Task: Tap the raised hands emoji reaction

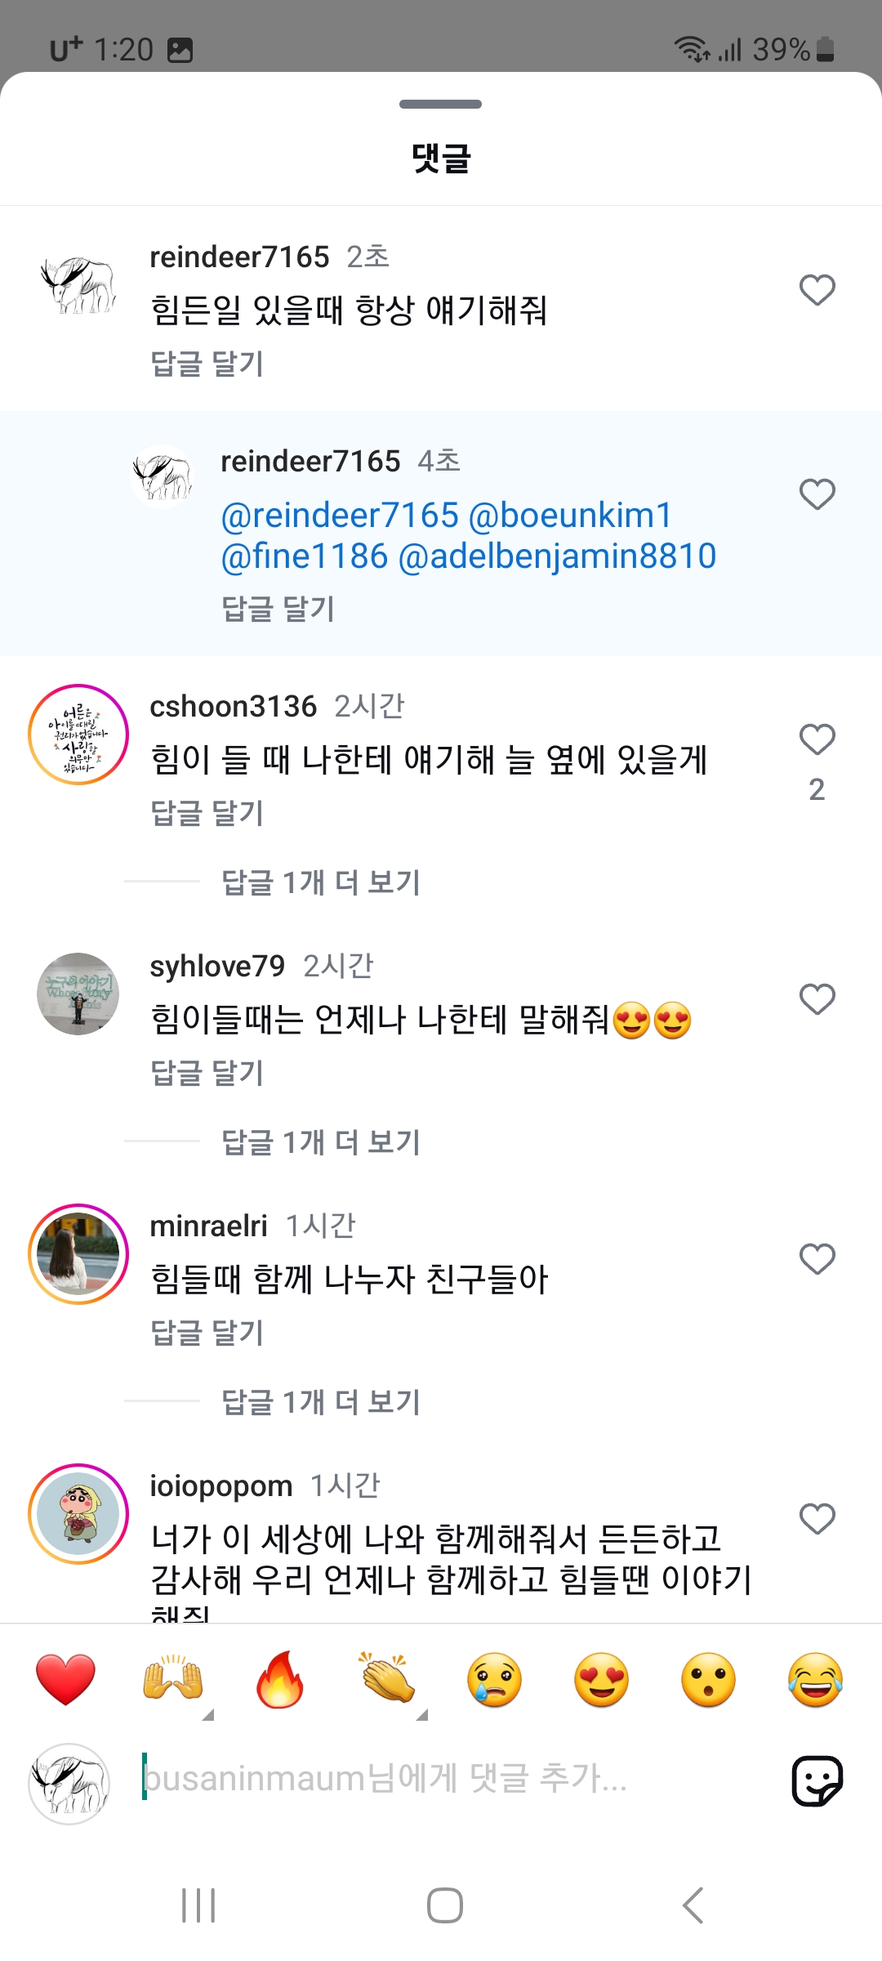Action: [172, 1680]
